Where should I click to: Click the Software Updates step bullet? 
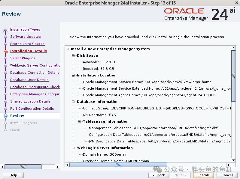[x=5, y=37]
